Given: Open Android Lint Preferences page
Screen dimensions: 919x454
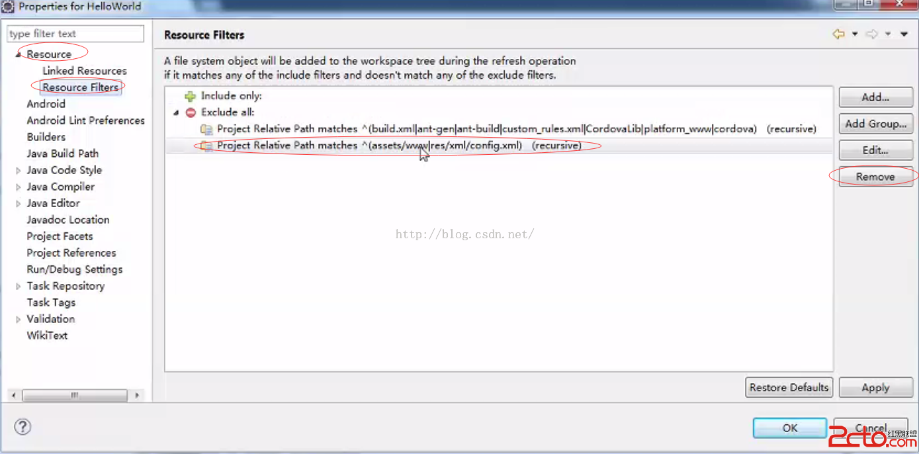Looking at the screenshot, I should [85, 120].
